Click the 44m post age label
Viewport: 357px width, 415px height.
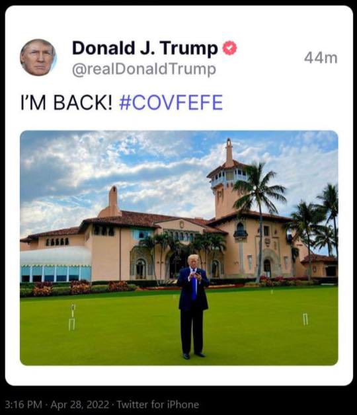click(321, 57)
